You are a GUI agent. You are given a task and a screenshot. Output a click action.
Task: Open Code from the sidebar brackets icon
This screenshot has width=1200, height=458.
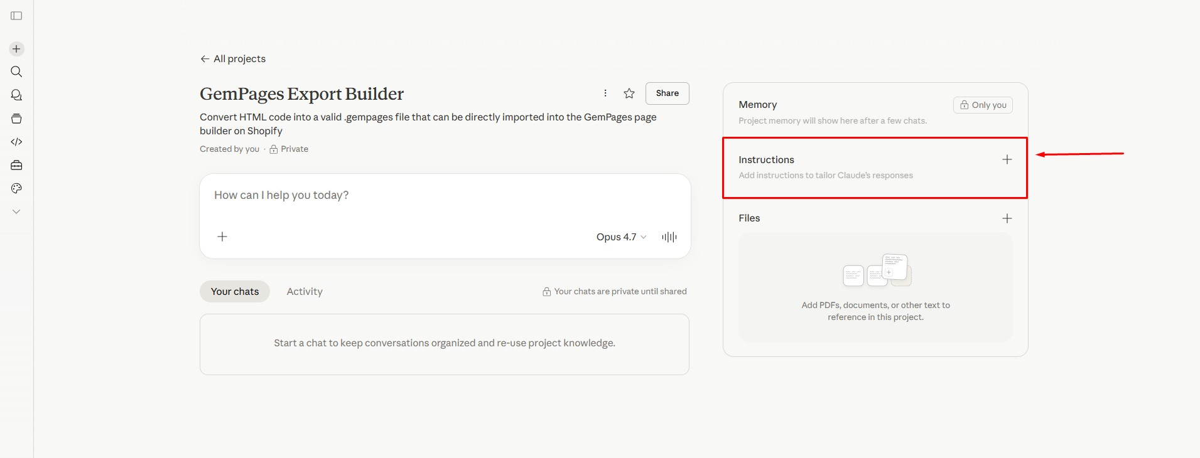click(x=16, y=142)
